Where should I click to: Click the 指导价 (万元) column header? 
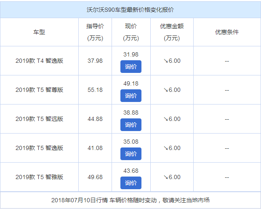pos(95,32)
